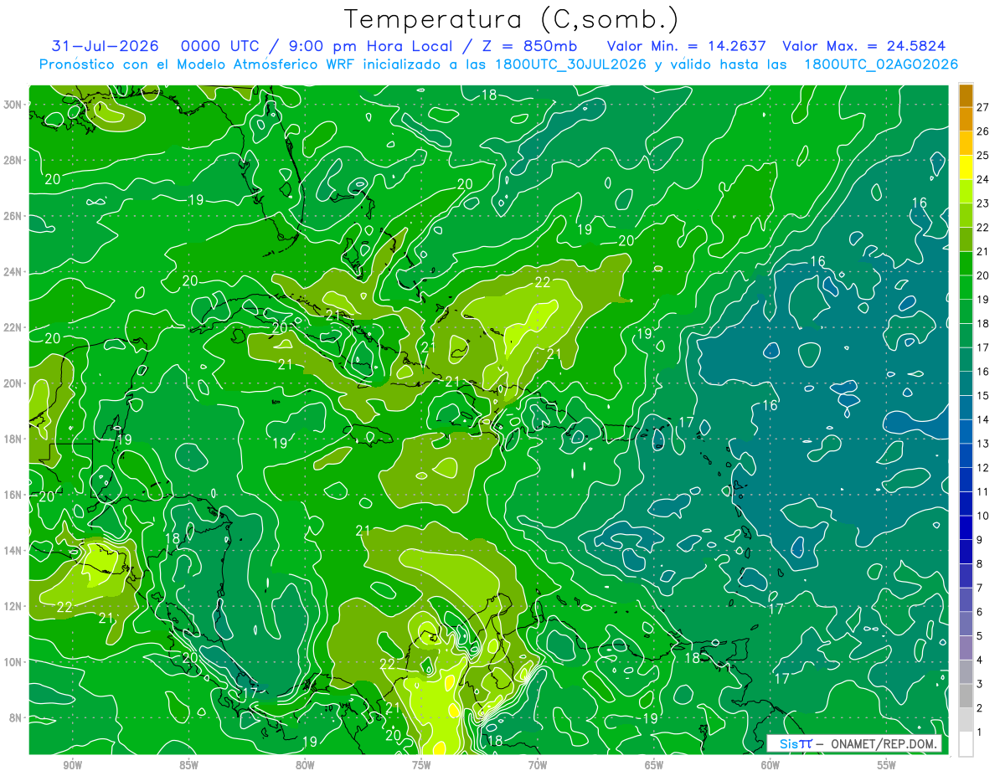The width and height of the screenshot is (1005, 776).
Task: Click the "Valor Max. = 24.5824" text
Action: tap(864, 46)
